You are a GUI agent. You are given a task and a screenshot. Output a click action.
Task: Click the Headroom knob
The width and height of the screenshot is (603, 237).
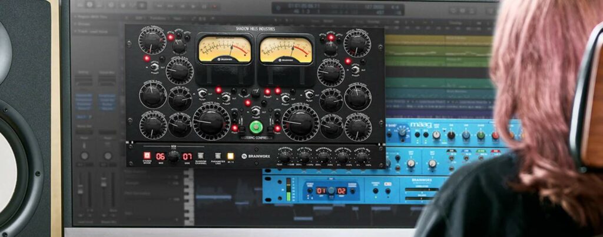(x=285, y=156)
